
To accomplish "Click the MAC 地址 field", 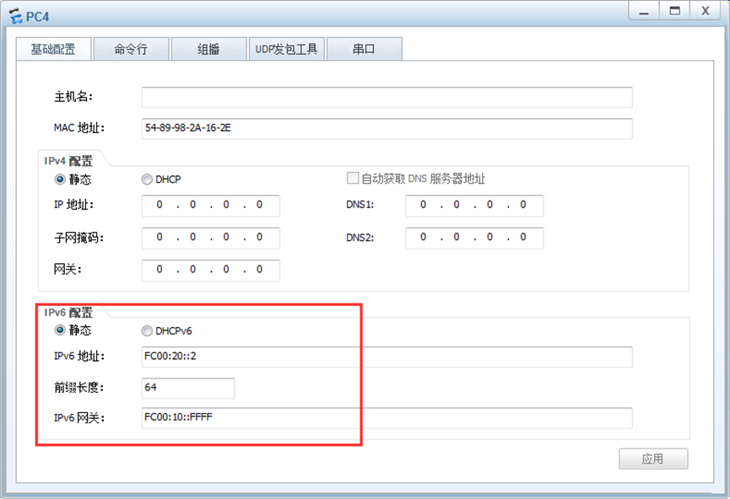I will click(x=387, y=128).
